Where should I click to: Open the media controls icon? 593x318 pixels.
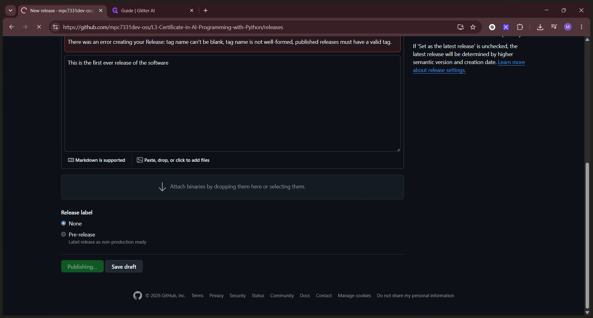(554, 27)
